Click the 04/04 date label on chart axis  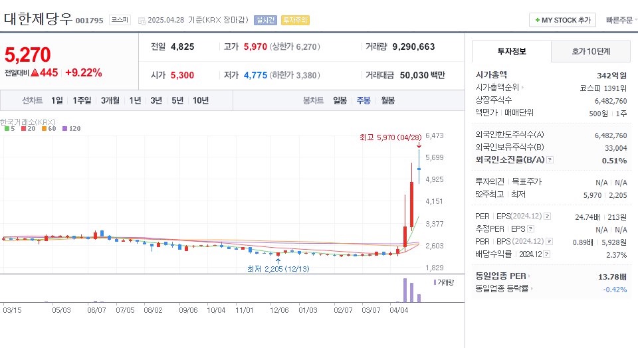point(399,310)
